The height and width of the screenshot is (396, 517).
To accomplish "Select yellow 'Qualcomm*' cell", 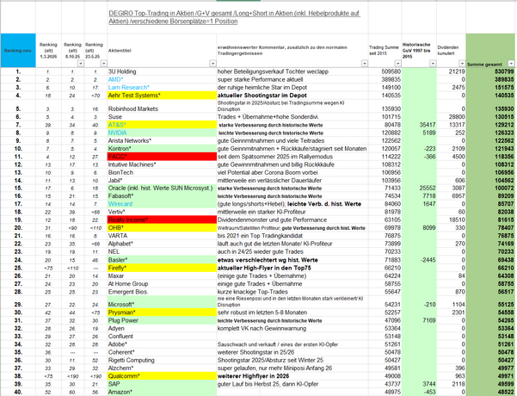I will click(x=162, y=376).
